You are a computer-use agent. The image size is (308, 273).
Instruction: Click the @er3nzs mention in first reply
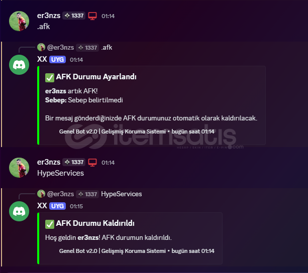(x=60, y=48)
